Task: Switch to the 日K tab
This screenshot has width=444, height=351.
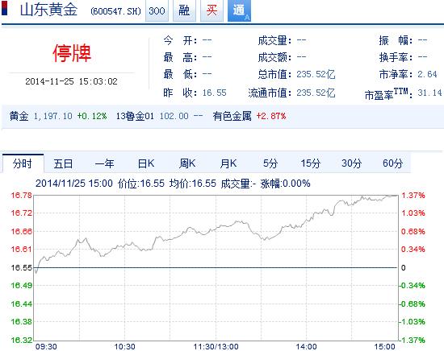Action: pyautogui.click(x=146, y=163)
